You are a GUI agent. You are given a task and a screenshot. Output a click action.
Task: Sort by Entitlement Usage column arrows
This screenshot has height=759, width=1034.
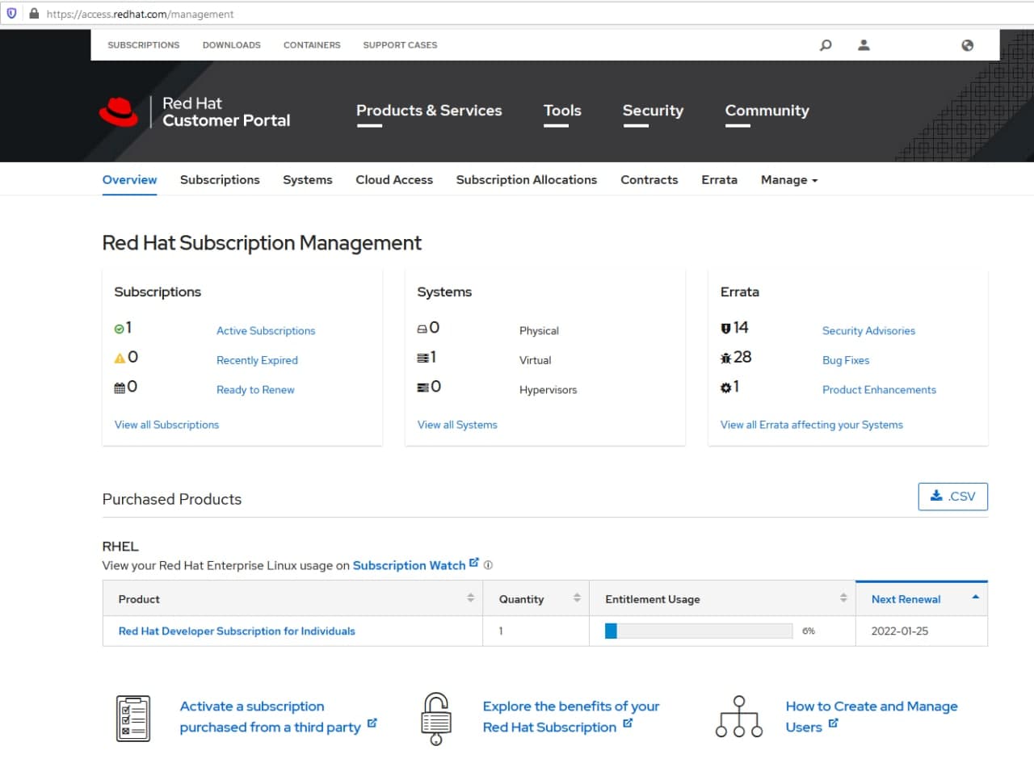tap(843, 598)
